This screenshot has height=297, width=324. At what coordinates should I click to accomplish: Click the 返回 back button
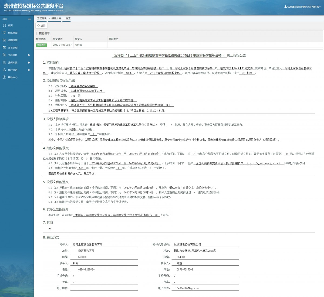coord(42,26)
